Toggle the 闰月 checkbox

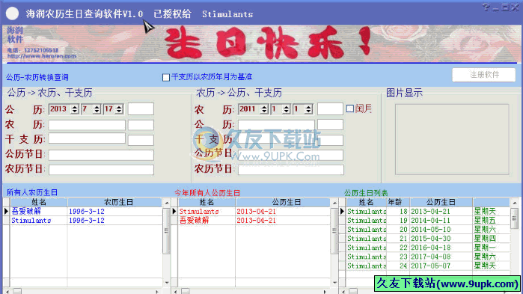[350, 108]
